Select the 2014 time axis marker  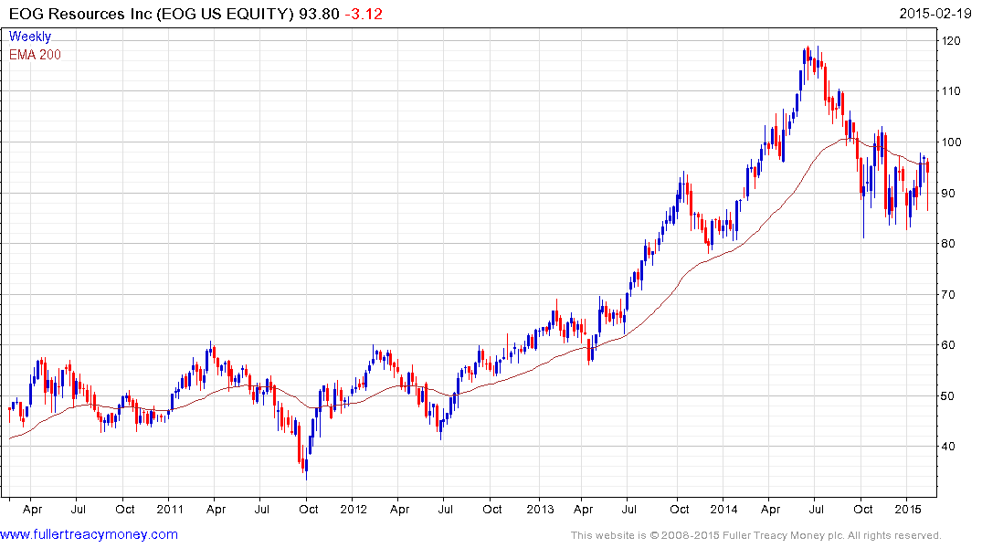(x=724, y=509)
